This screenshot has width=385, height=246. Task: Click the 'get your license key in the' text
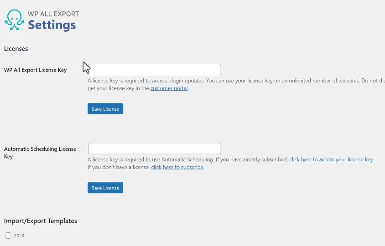(118, 88)
